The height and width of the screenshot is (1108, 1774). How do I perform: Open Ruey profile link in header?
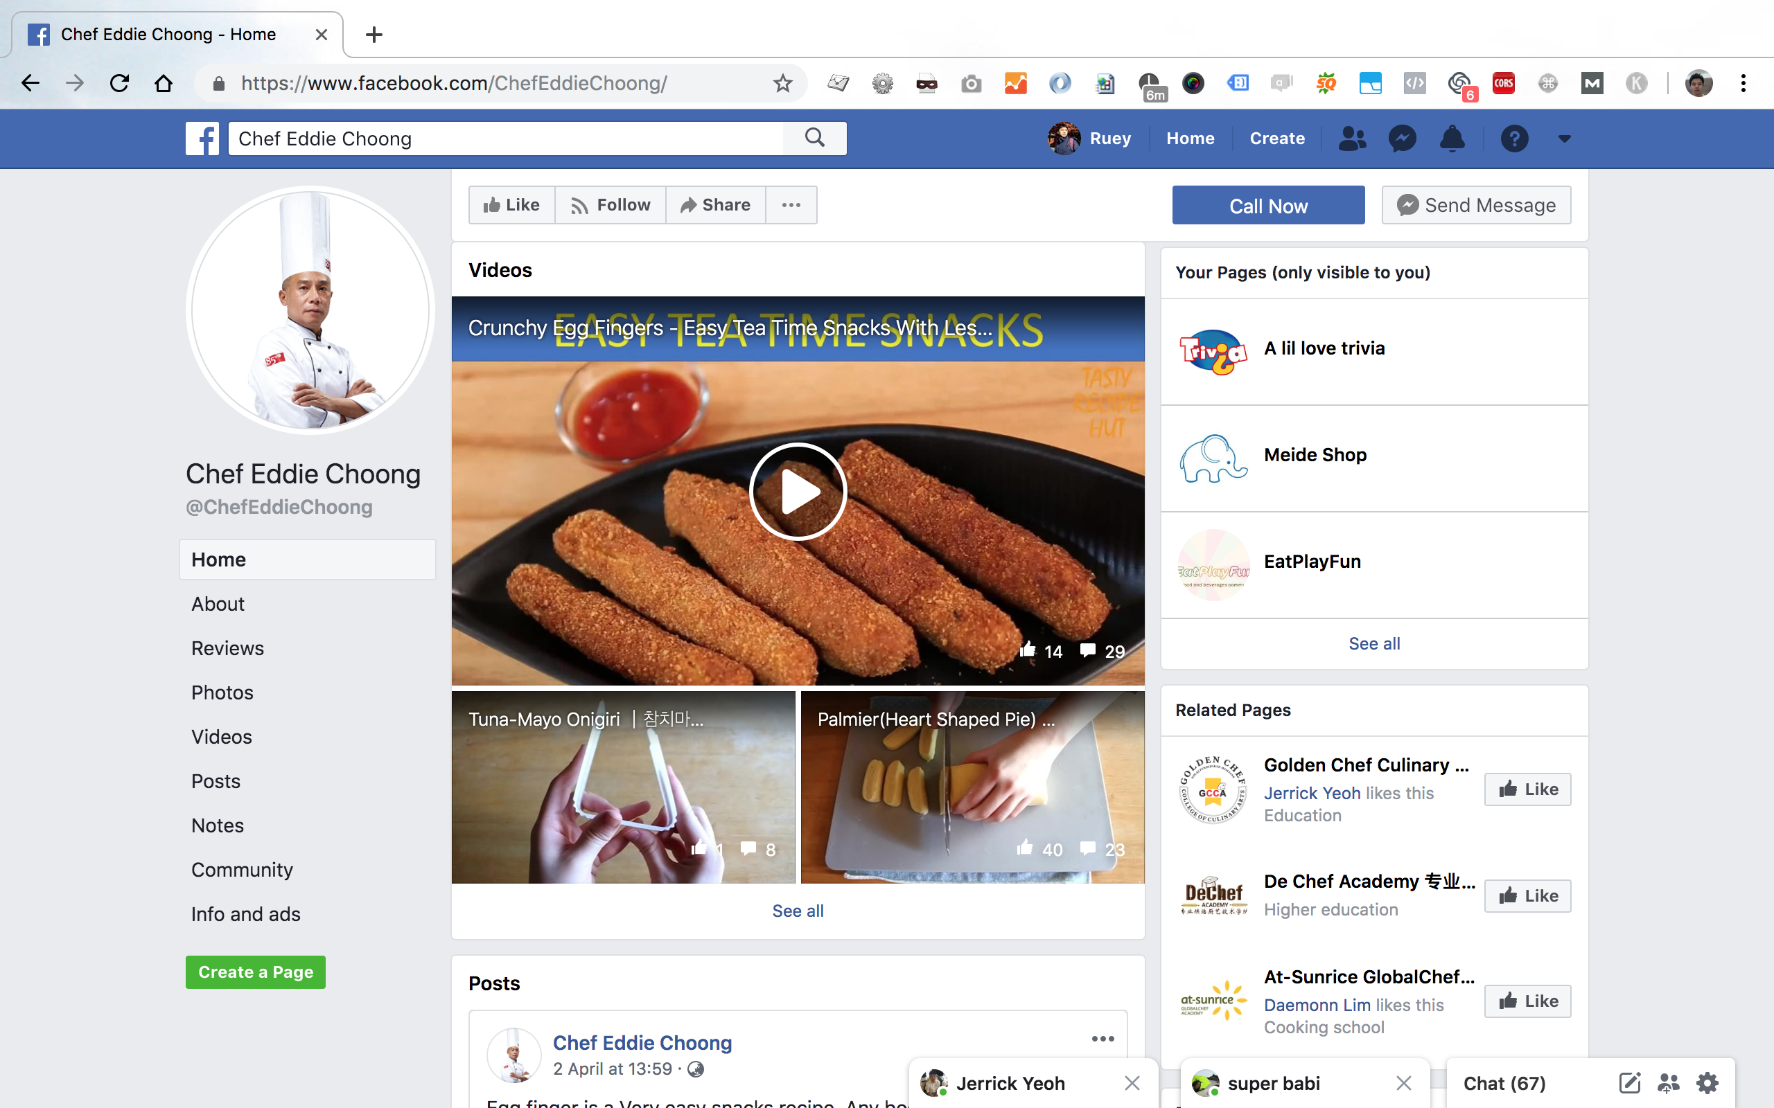pos(1089,138)
